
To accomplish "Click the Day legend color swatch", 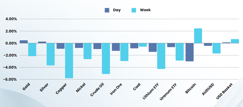I will click(107, 10).
